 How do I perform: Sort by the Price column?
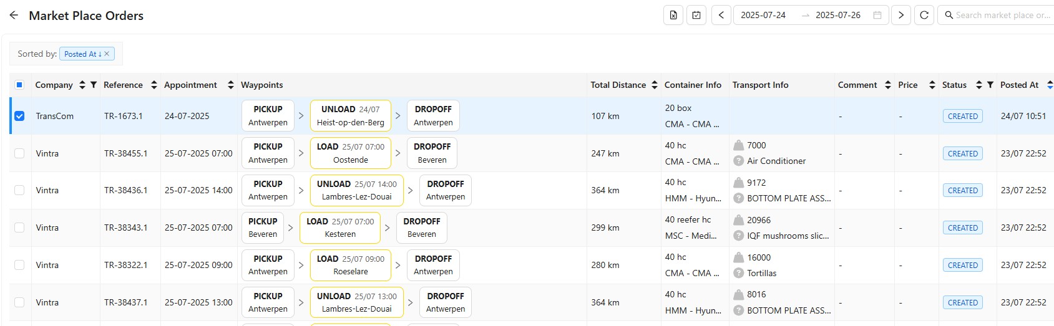(932, 85)
